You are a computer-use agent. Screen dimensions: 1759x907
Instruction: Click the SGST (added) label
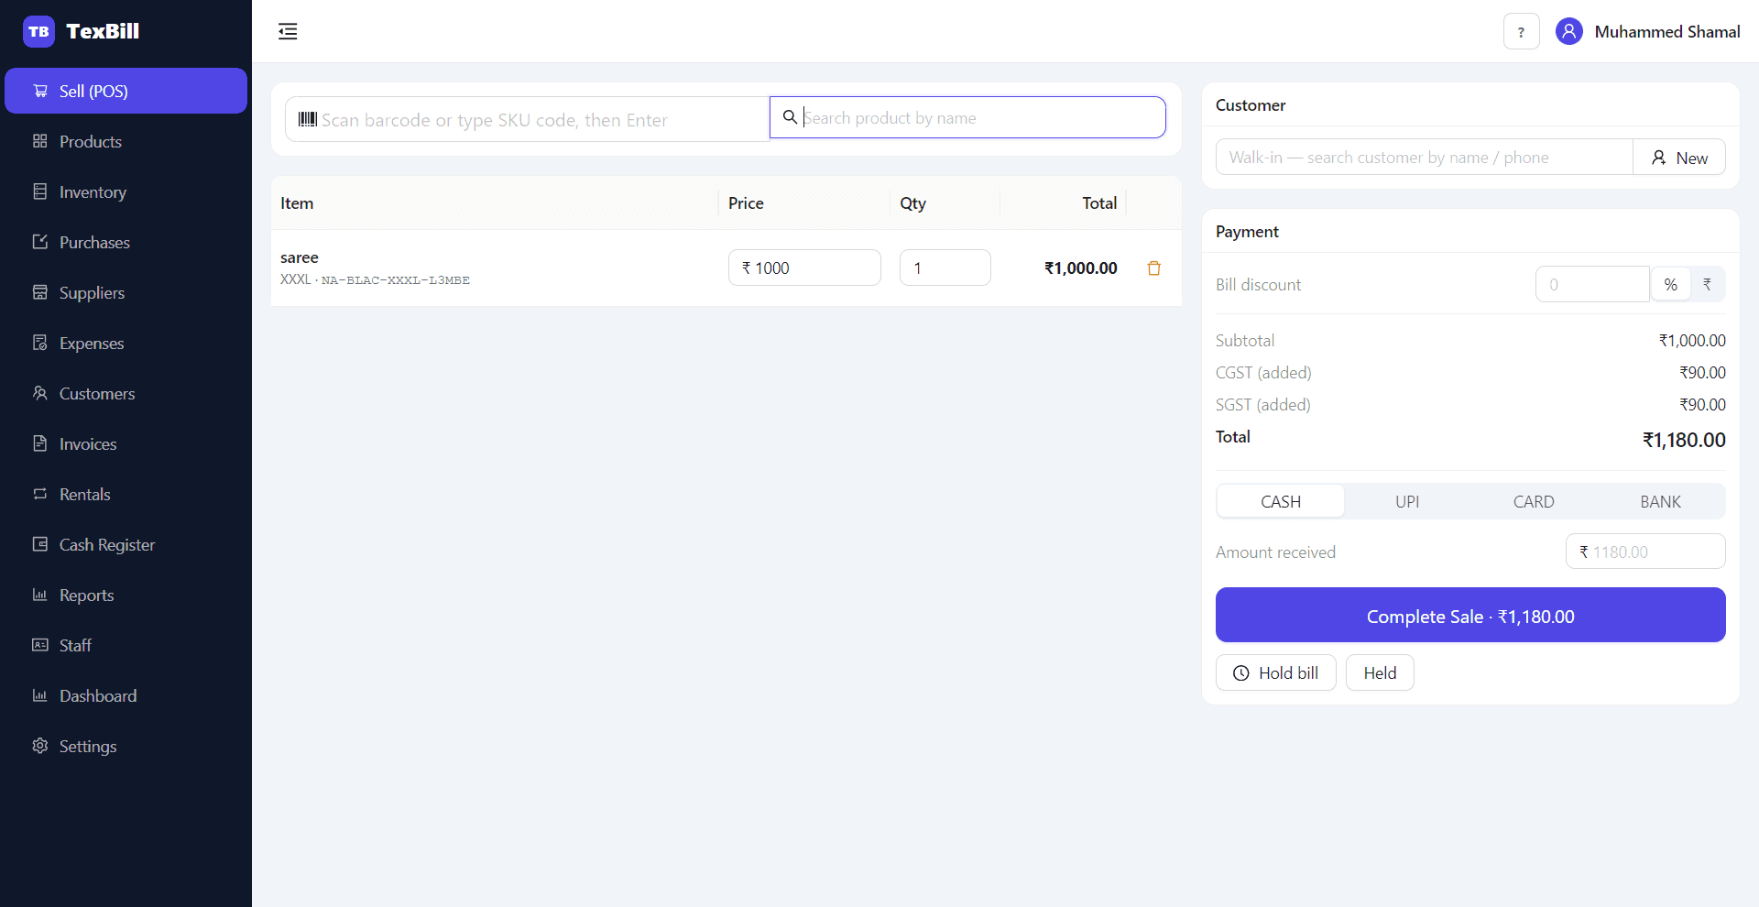[x=1263, y=405]
